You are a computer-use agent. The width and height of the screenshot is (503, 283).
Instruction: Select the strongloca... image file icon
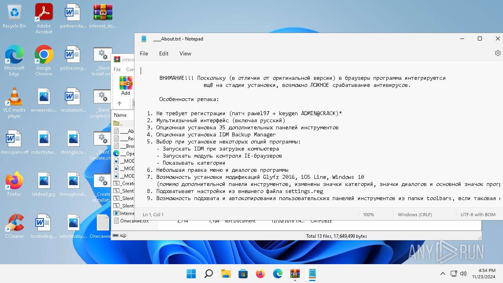(73, 142)
